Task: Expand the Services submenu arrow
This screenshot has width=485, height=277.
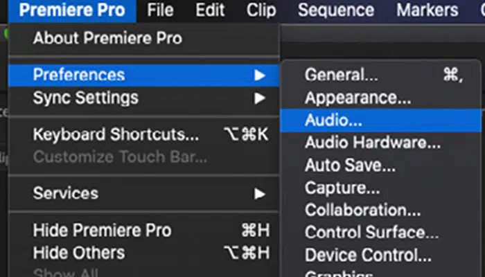Action: coord(260,194)
